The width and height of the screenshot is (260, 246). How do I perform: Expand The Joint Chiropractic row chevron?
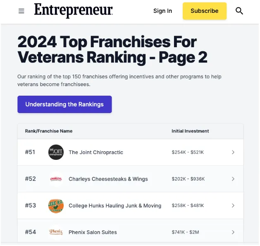(x=233, y=152)
